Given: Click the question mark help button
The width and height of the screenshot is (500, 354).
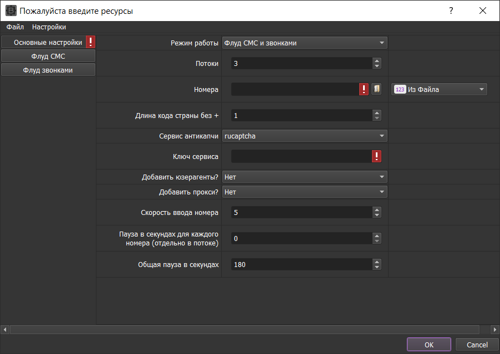Looking at the screenshot, I should tap(451, 11).
